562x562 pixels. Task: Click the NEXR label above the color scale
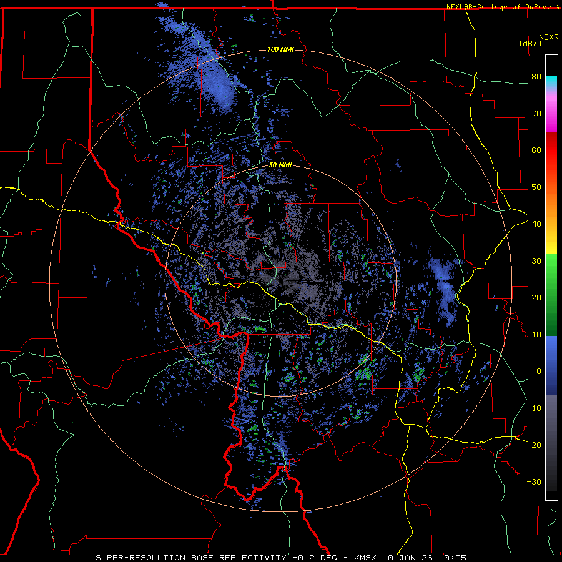click(548, 37)
